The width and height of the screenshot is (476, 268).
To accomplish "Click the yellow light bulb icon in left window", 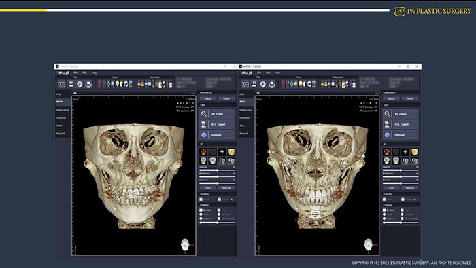I will 117,84.
